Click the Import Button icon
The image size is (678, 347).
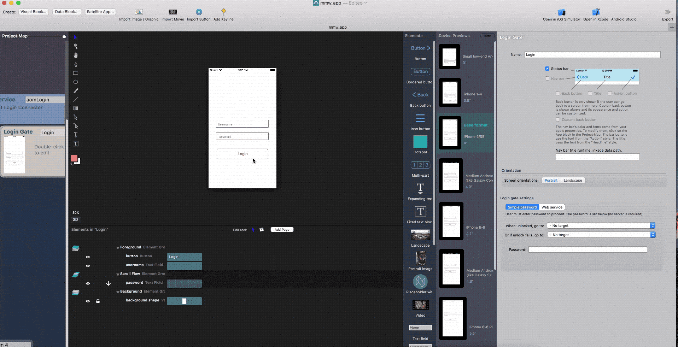(199, 12)
